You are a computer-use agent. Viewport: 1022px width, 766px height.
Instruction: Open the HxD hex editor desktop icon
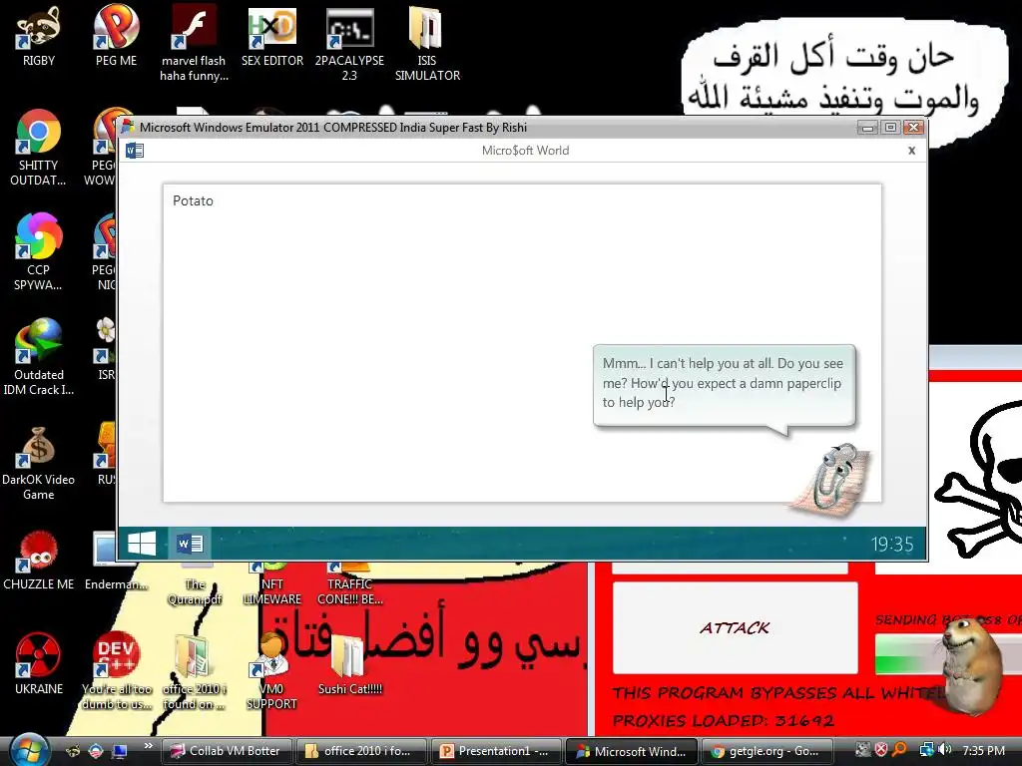[x=271, y=36]
